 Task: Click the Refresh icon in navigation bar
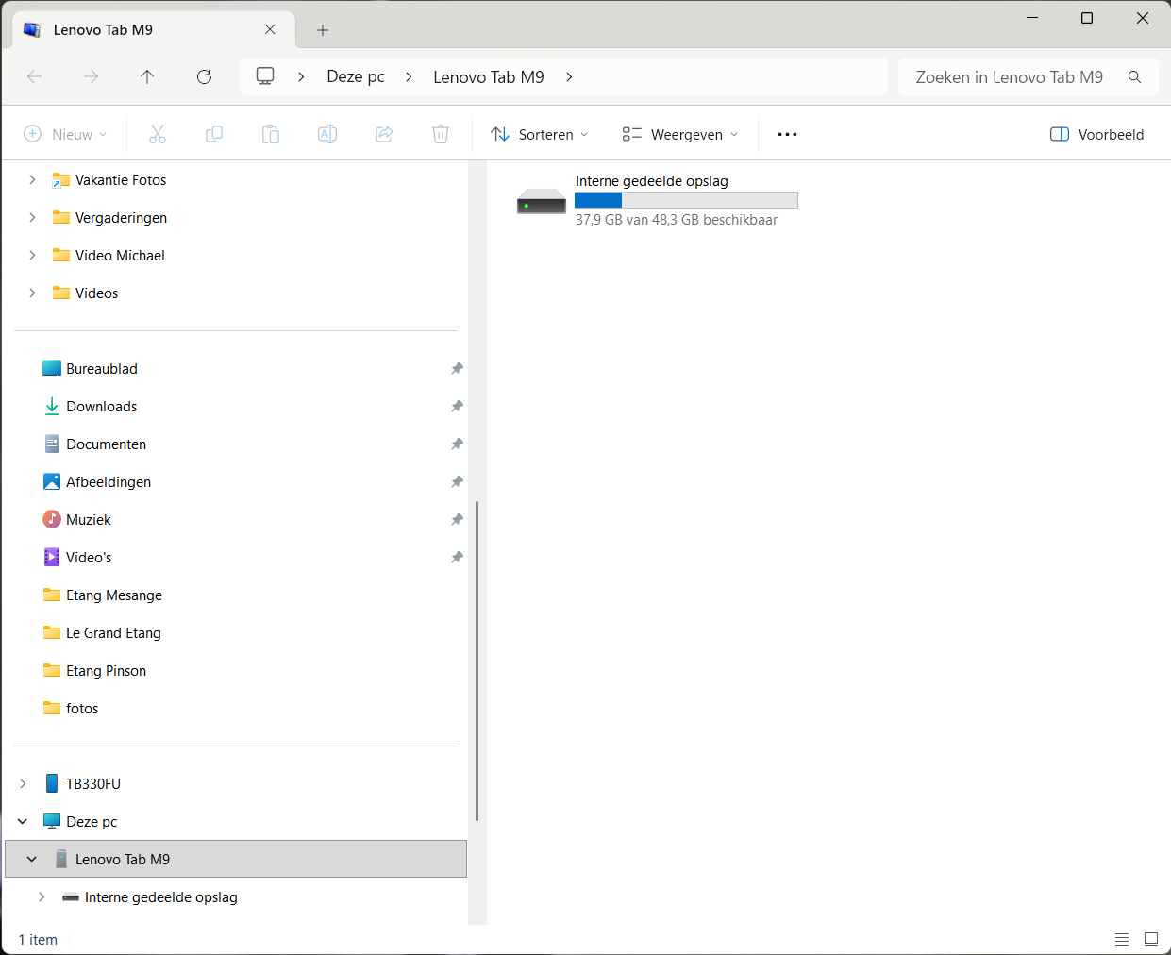[x=204, y=76]
